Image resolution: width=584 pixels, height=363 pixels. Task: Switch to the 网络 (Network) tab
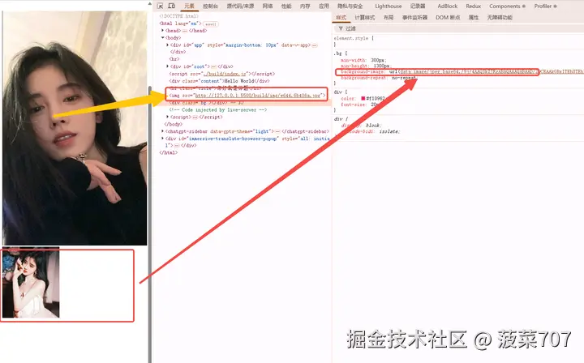tap(268, 6)
